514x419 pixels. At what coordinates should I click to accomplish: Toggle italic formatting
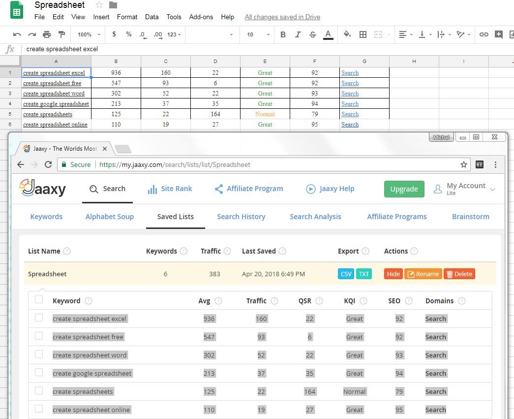tap(298, 34)
